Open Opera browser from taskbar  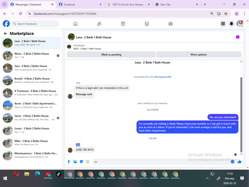tap(16, 174)
